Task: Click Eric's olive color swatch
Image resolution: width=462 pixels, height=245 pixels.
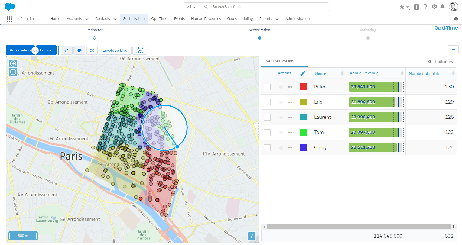Action: 303,102
